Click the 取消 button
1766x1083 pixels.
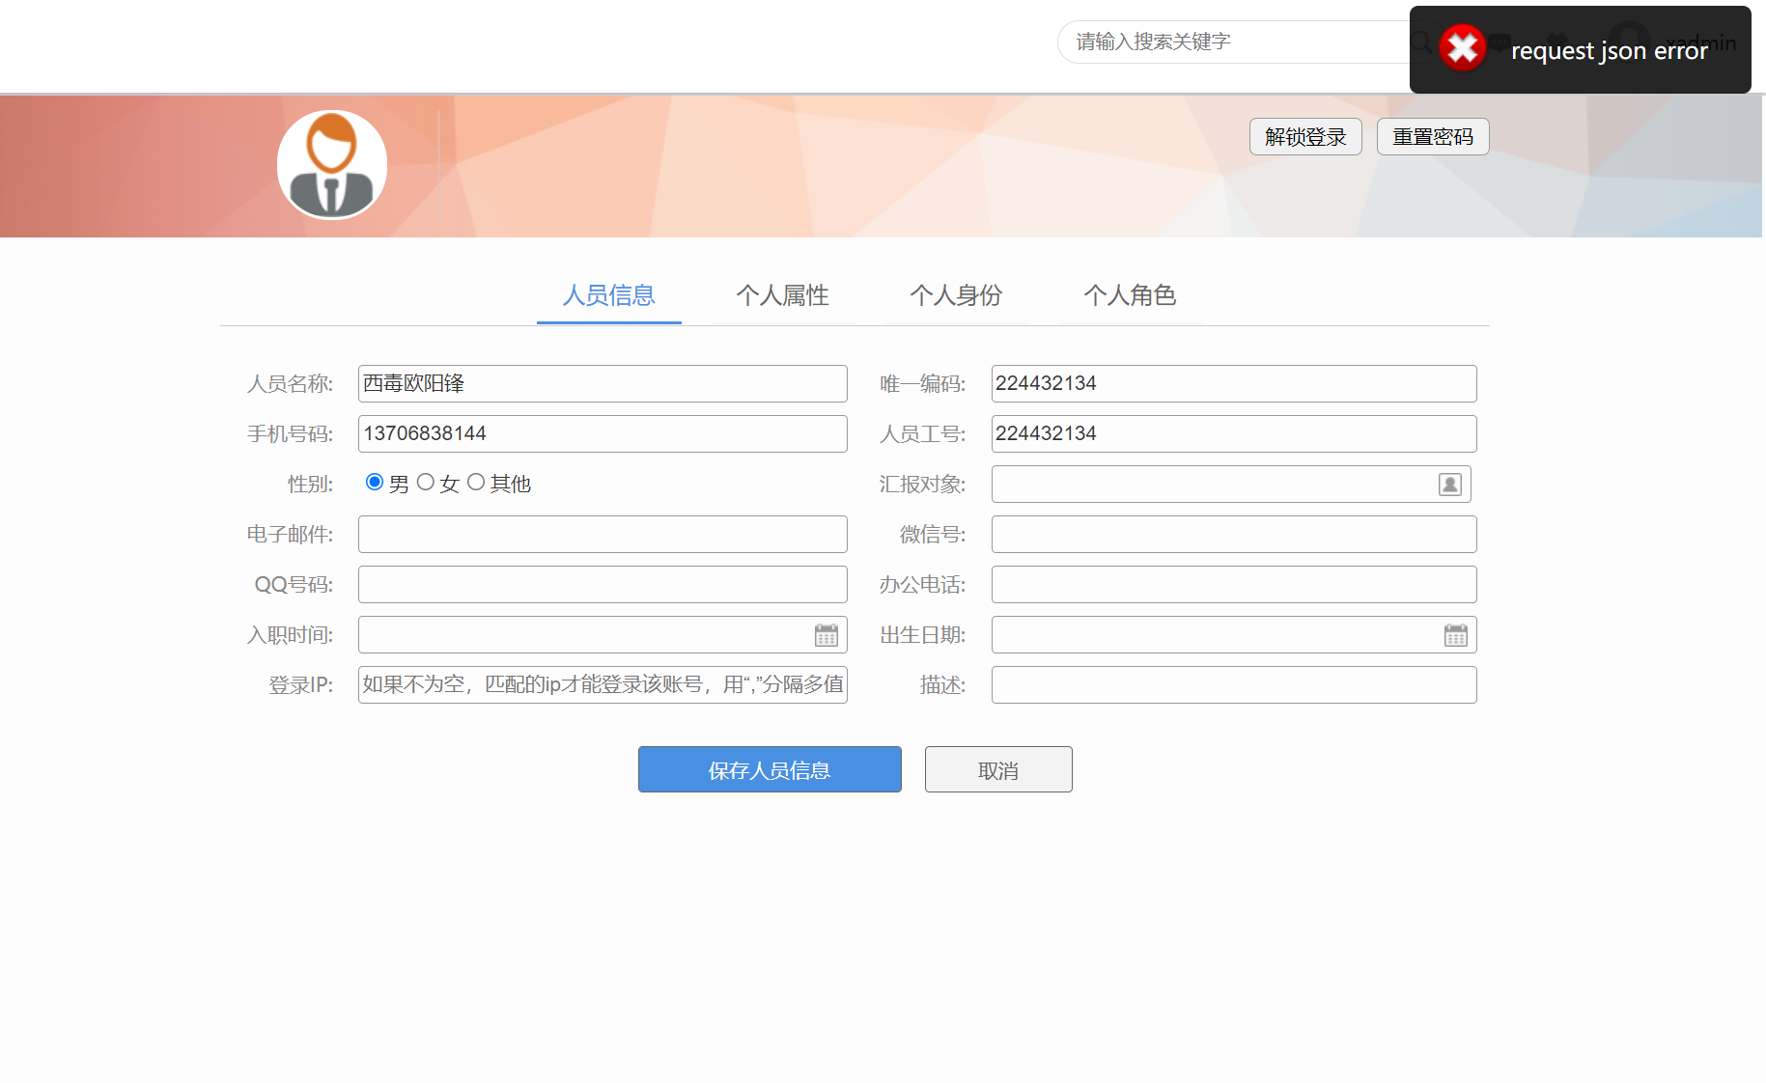(x=998, y=769)
